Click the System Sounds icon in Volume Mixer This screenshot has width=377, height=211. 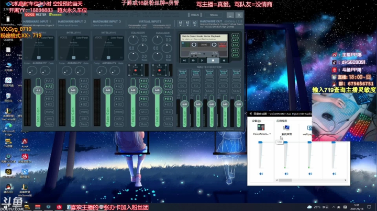coord(286,128)
